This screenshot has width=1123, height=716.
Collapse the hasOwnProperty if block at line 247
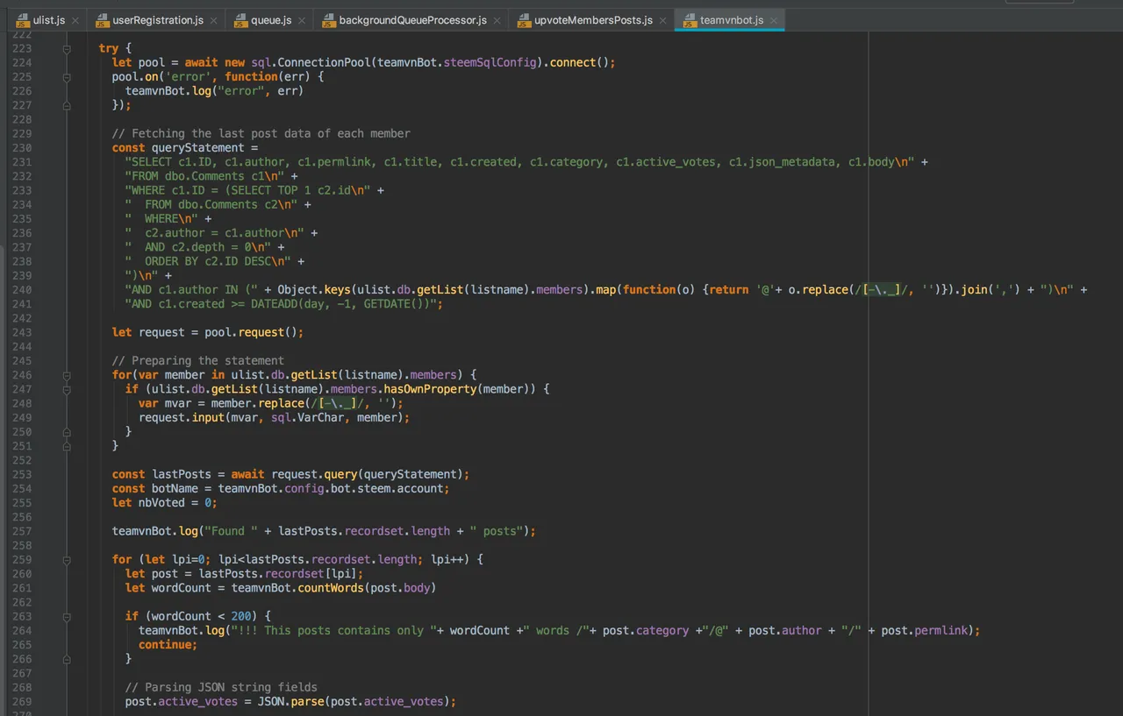pyautogui.click(x=67, y=389)
